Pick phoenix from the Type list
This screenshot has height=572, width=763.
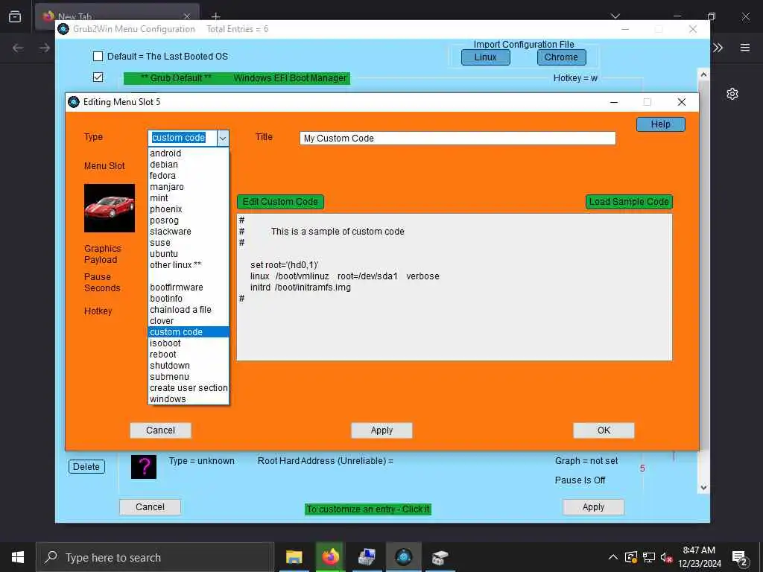[189, 209]
